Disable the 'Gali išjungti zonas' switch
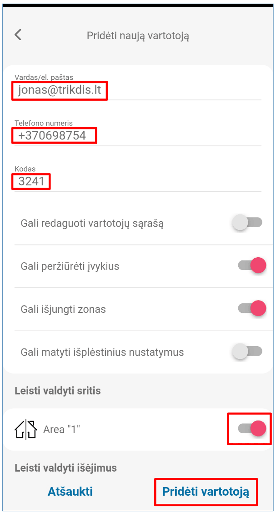The height and width of the screenshot is (514, 276). [252, 308]
